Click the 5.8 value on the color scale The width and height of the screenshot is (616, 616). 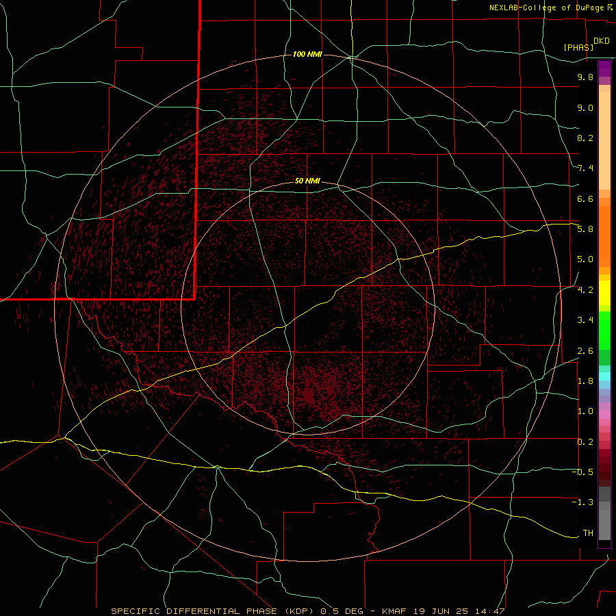(x=585, y=229)
